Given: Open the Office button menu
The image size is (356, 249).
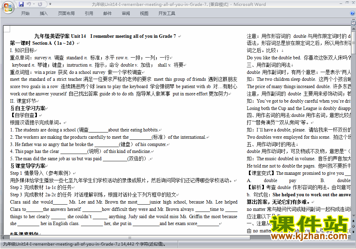Looking at the screenshot, I should pos(8,8).
